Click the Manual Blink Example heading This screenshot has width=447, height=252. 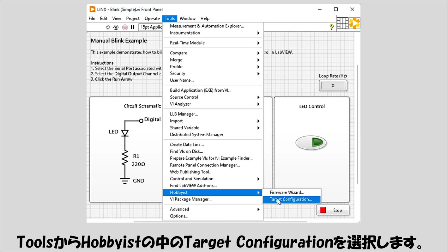coord(119,41)
